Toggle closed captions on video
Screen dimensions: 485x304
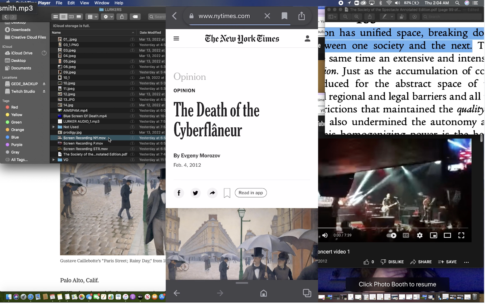(406, 236)
